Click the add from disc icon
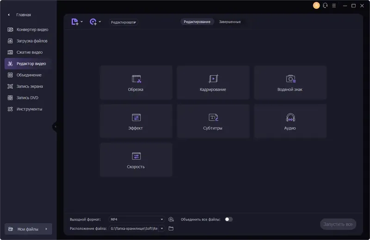 [x=93, y=22]
